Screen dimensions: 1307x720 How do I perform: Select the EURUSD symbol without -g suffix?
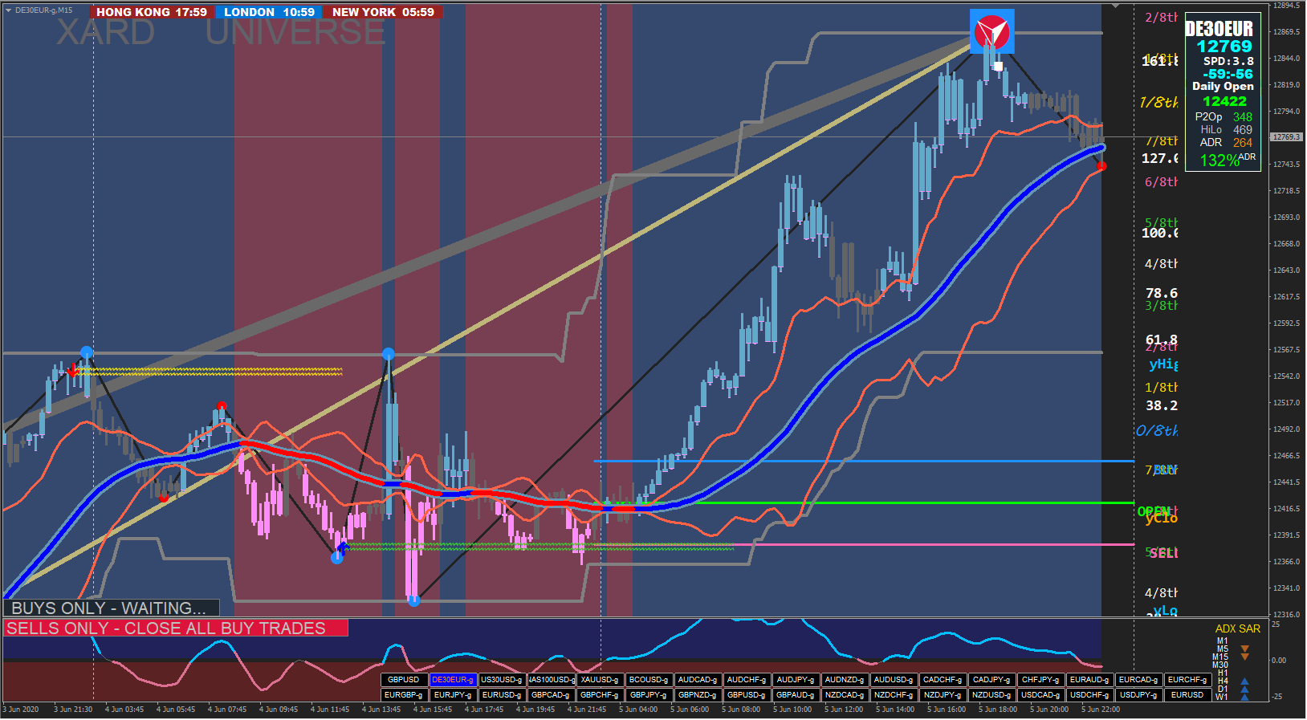[1187, 695]
